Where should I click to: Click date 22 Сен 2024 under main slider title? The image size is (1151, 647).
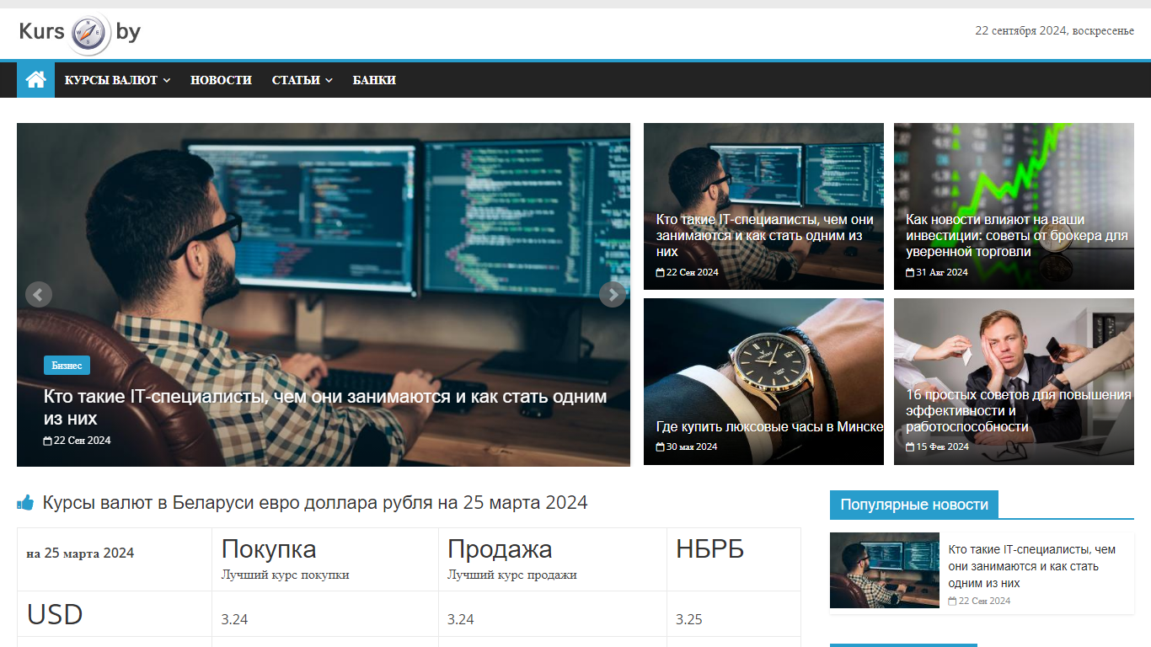pos(78,441)
